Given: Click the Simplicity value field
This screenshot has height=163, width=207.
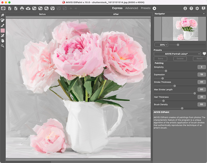Looking at the screenshot, I should pos(201,67).
